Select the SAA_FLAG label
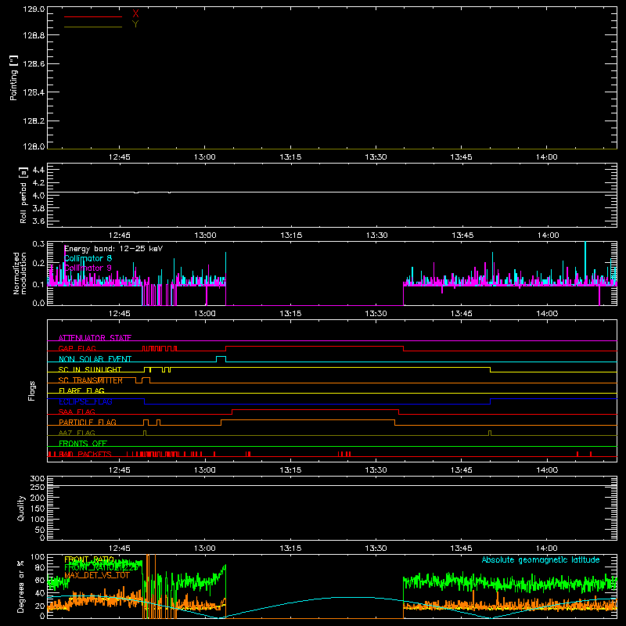Screen dimensions: 626x626 77,412
